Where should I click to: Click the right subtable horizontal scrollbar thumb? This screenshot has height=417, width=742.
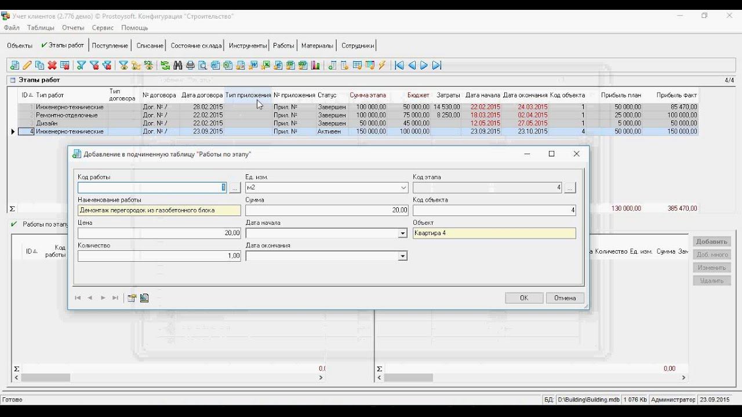408,378
